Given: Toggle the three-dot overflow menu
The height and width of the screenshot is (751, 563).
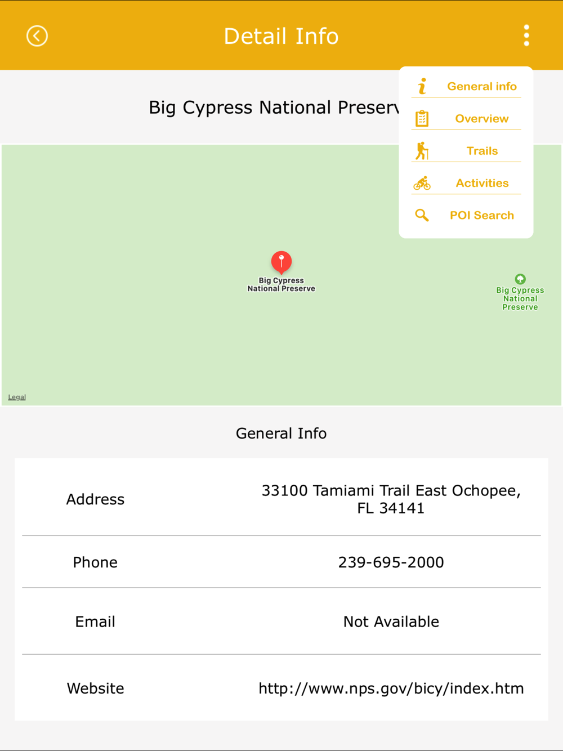Looking at the screenshot, I should tap(526, 35).
